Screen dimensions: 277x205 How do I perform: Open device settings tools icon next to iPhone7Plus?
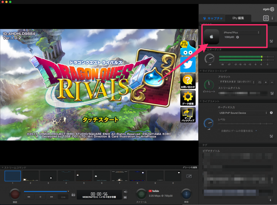tap(272, 41)
